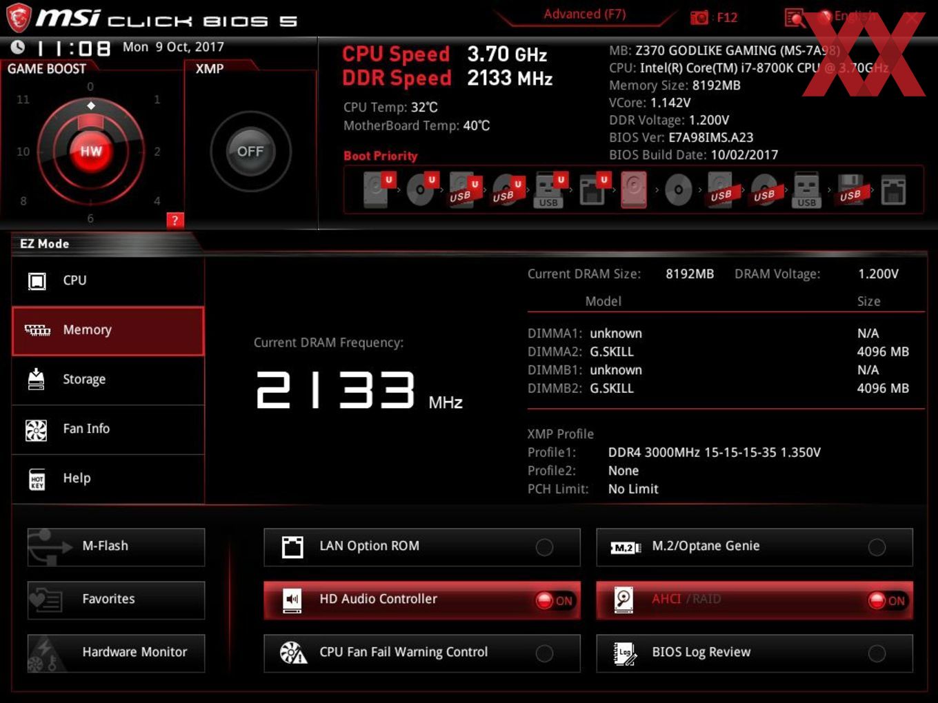Viewport: 938px width, 703px height.
Task: Click the Game Boost question mark help icon
Action: [174, 221]
